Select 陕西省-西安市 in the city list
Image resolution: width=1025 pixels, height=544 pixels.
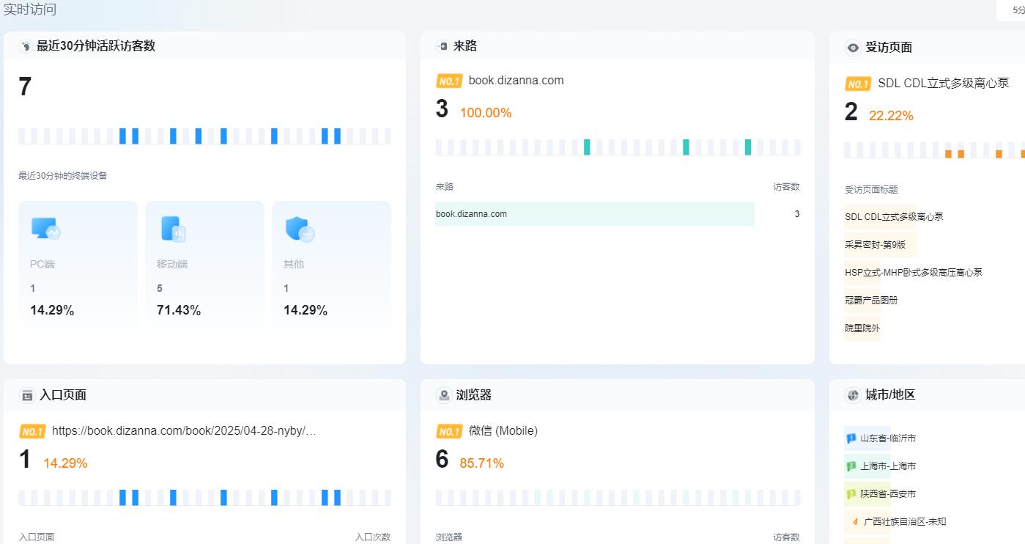(887, 494)
